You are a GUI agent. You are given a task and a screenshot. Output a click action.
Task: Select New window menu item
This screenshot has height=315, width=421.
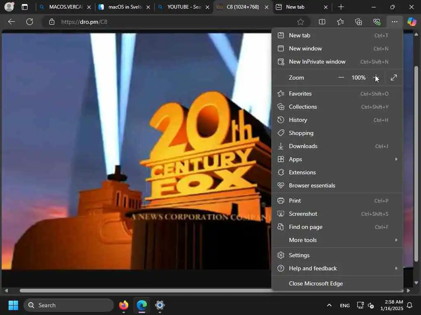point(337,48)
